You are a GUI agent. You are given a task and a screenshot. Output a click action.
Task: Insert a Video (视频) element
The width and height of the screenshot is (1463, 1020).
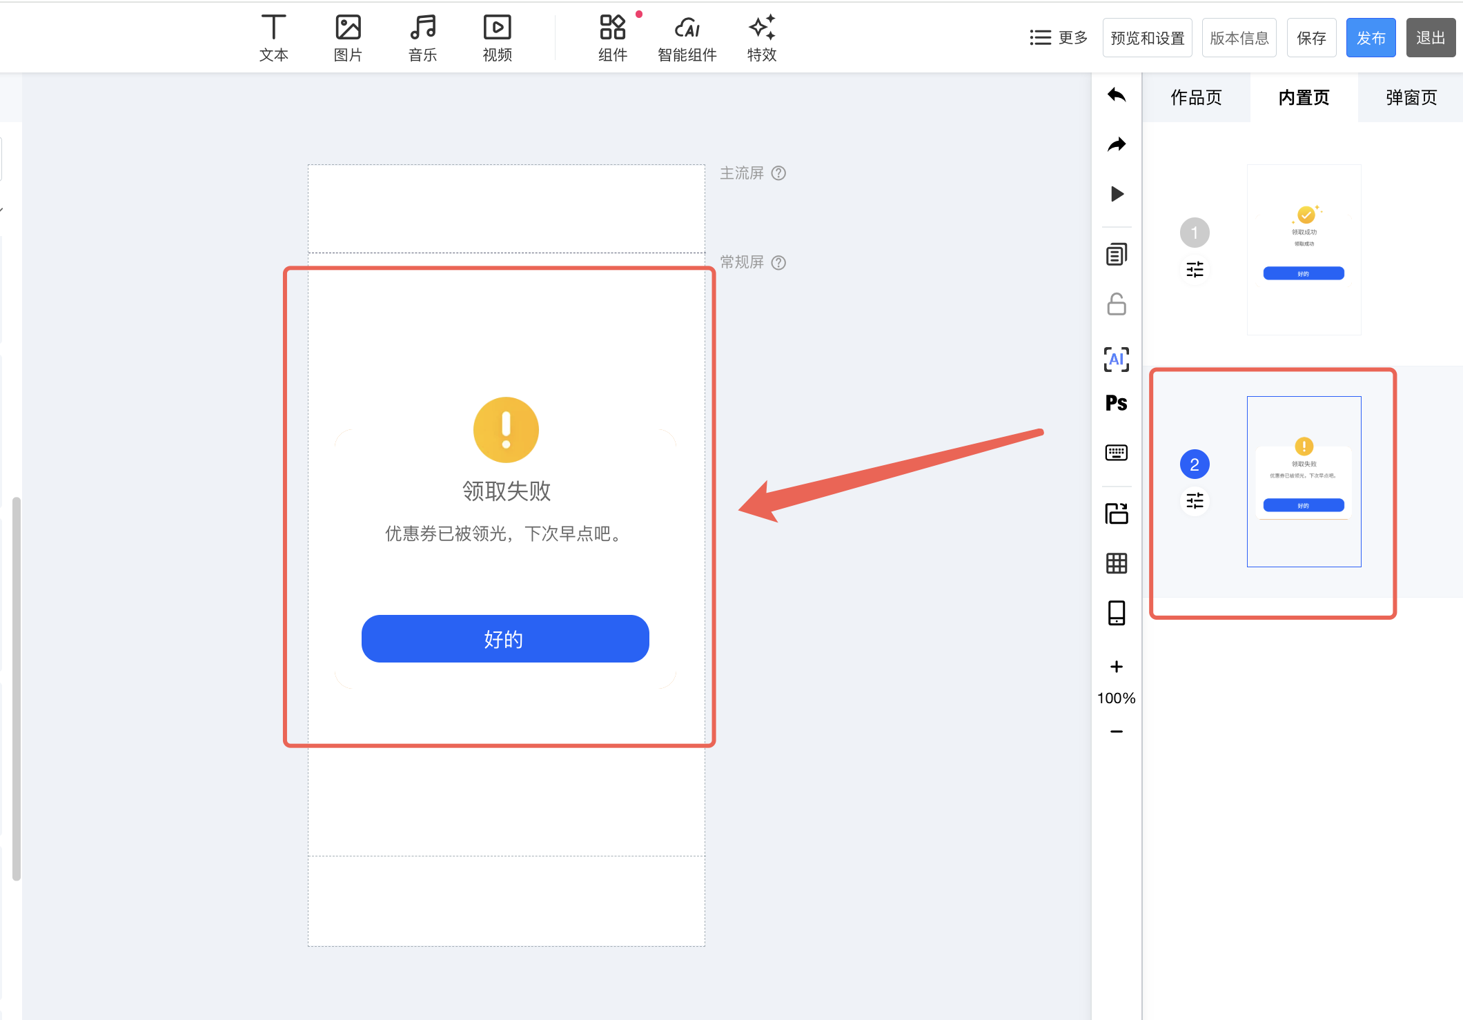tap(497, 38)
